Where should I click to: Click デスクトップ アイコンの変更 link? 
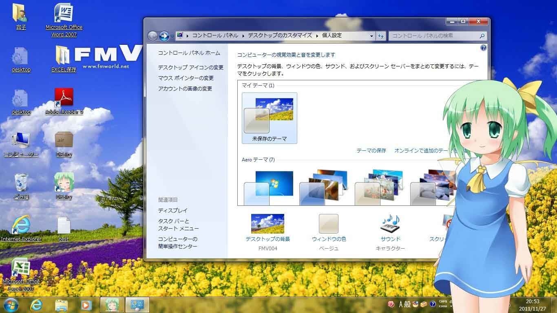[x=190, y=68]
